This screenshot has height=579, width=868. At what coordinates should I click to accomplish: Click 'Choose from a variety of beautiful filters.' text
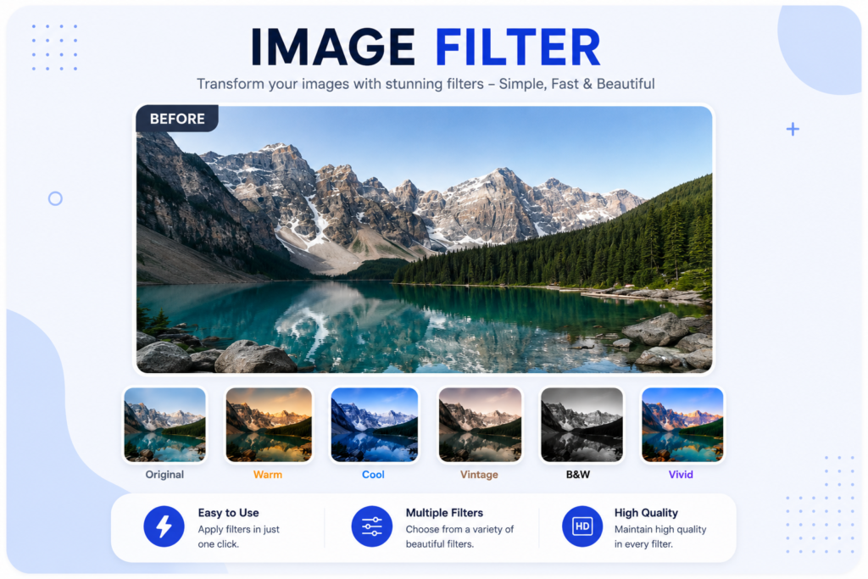coord(460,537)
